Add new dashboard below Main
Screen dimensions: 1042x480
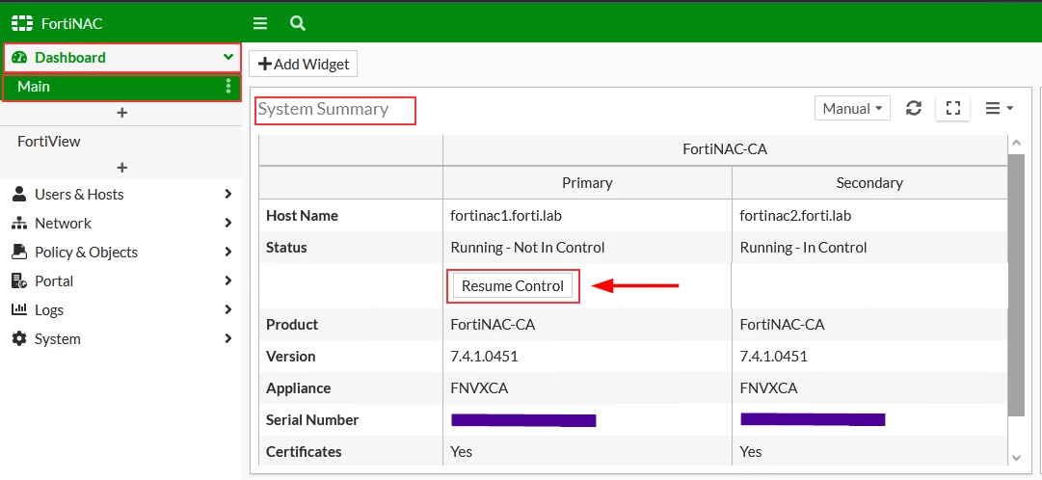coord(121,113)
